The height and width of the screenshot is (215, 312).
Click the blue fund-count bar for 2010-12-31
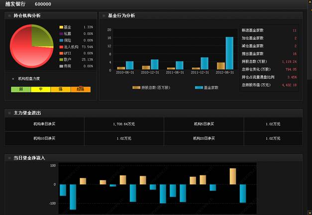point(155,64)
